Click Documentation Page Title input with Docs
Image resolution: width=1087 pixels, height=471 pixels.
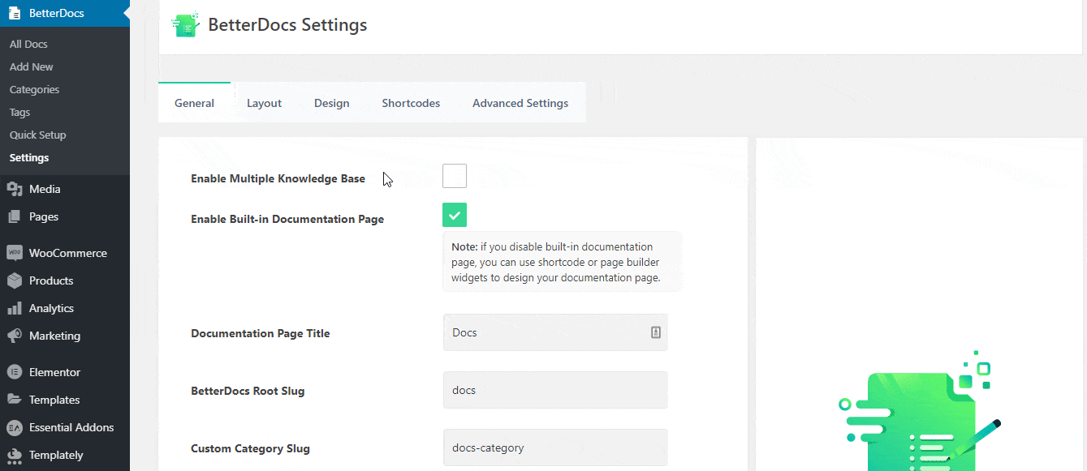click(555, 332)
